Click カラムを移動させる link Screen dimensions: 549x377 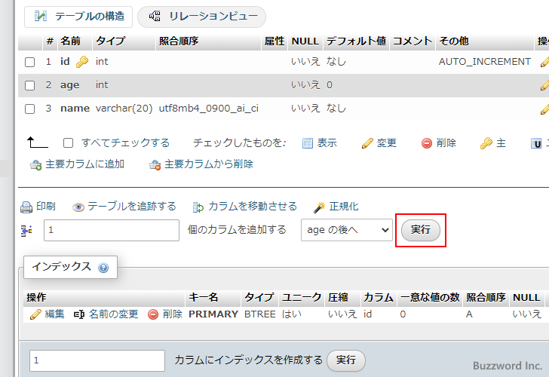253,206
